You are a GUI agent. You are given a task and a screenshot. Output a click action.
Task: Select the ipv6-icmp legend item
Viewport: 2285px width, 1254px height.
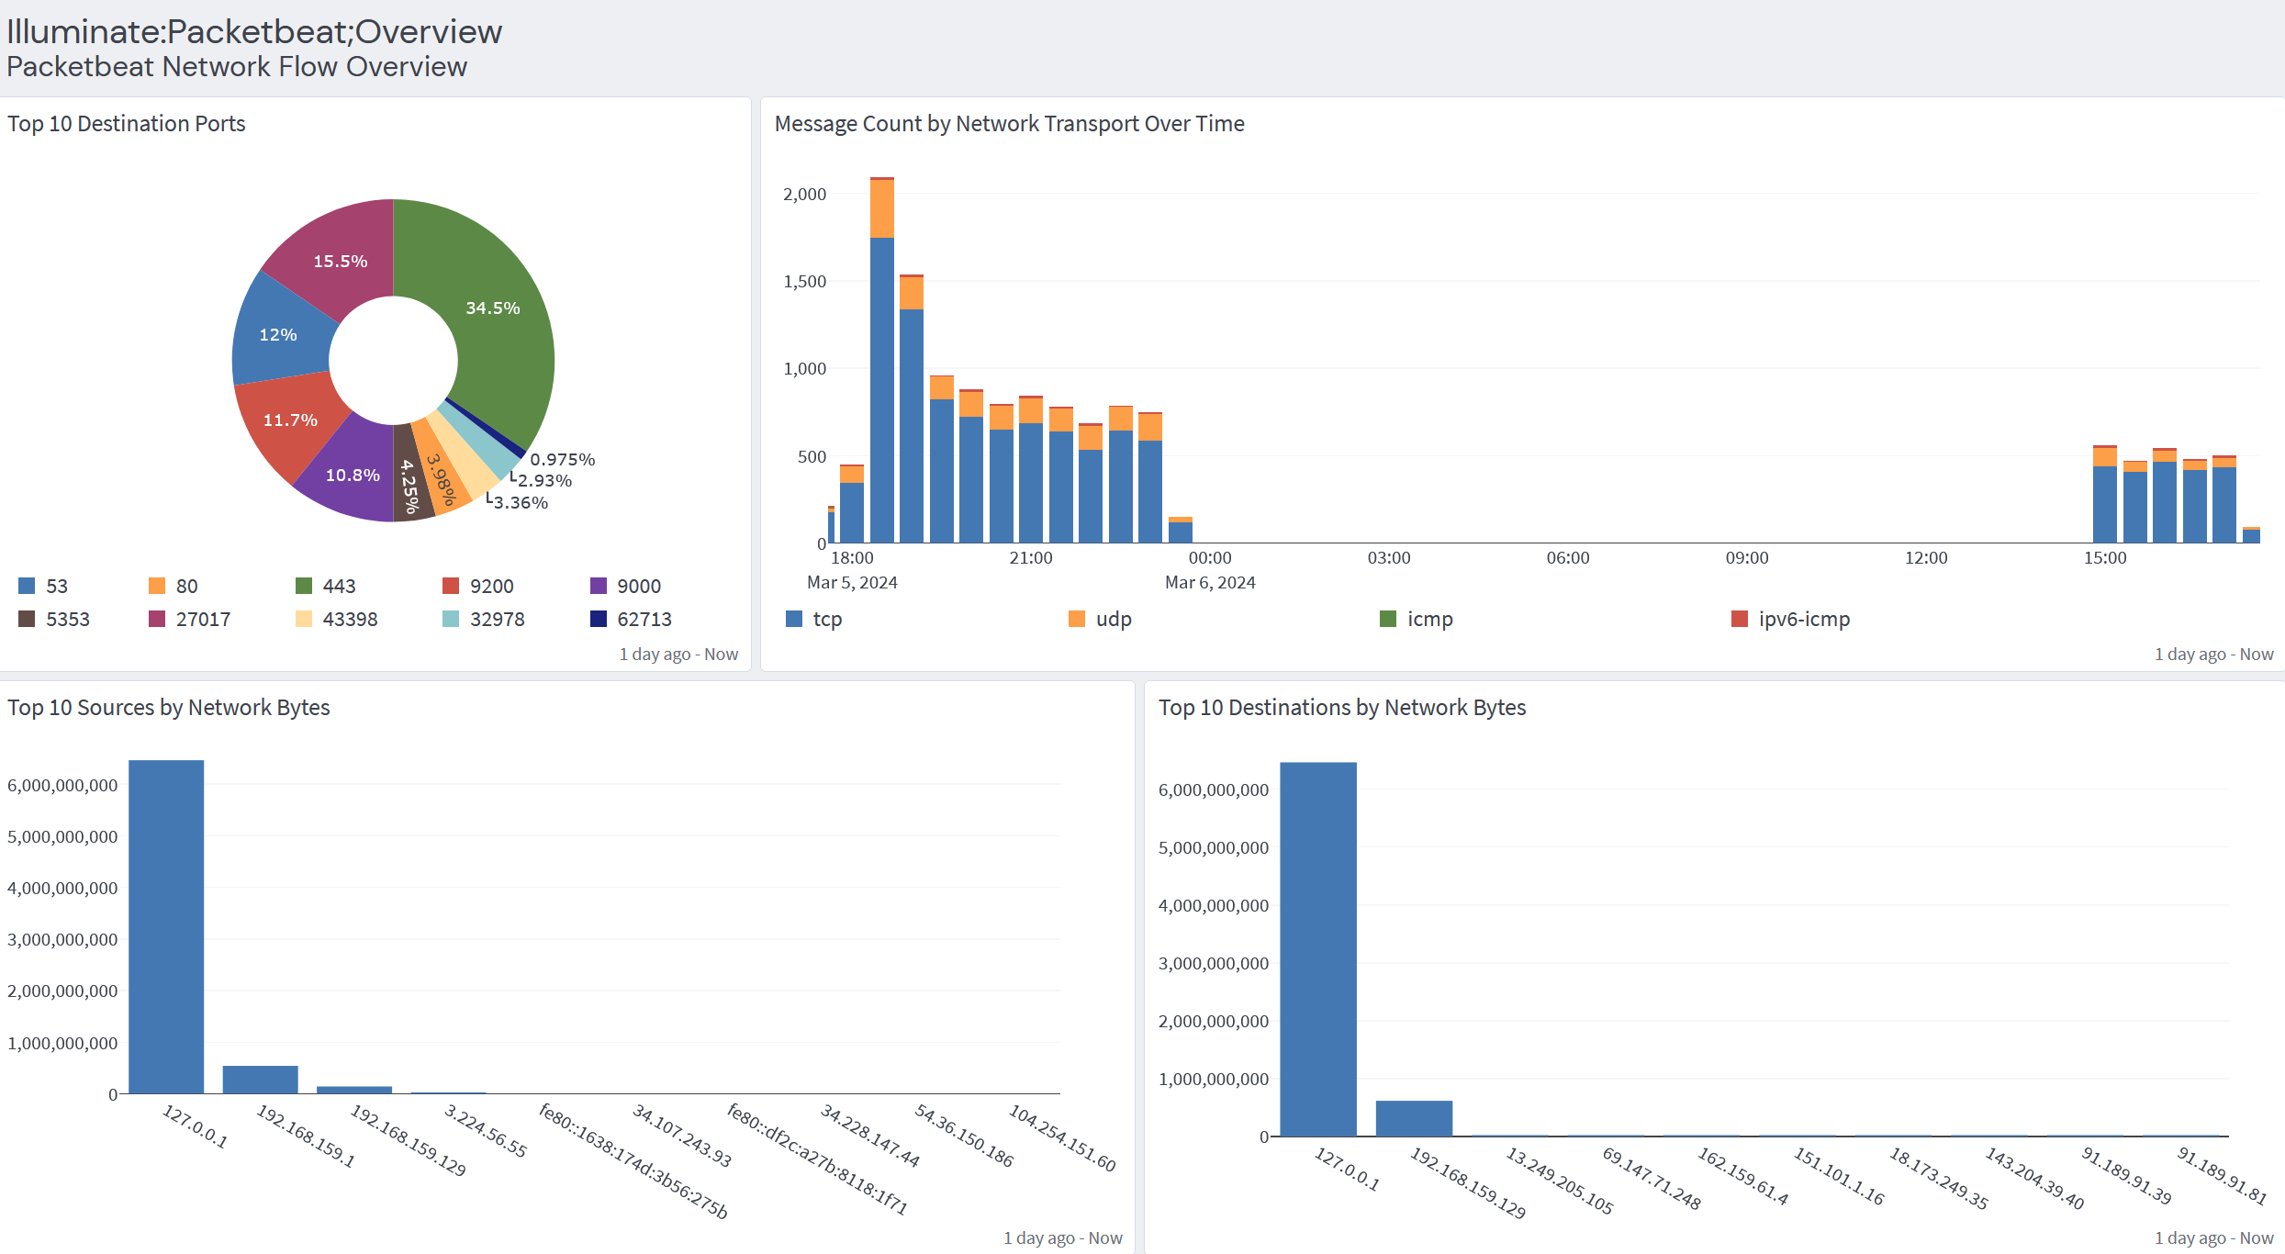1790,619
